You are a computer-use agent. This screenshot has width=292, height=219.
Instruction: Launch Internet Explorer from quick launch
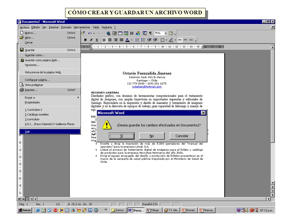(38, 210)
